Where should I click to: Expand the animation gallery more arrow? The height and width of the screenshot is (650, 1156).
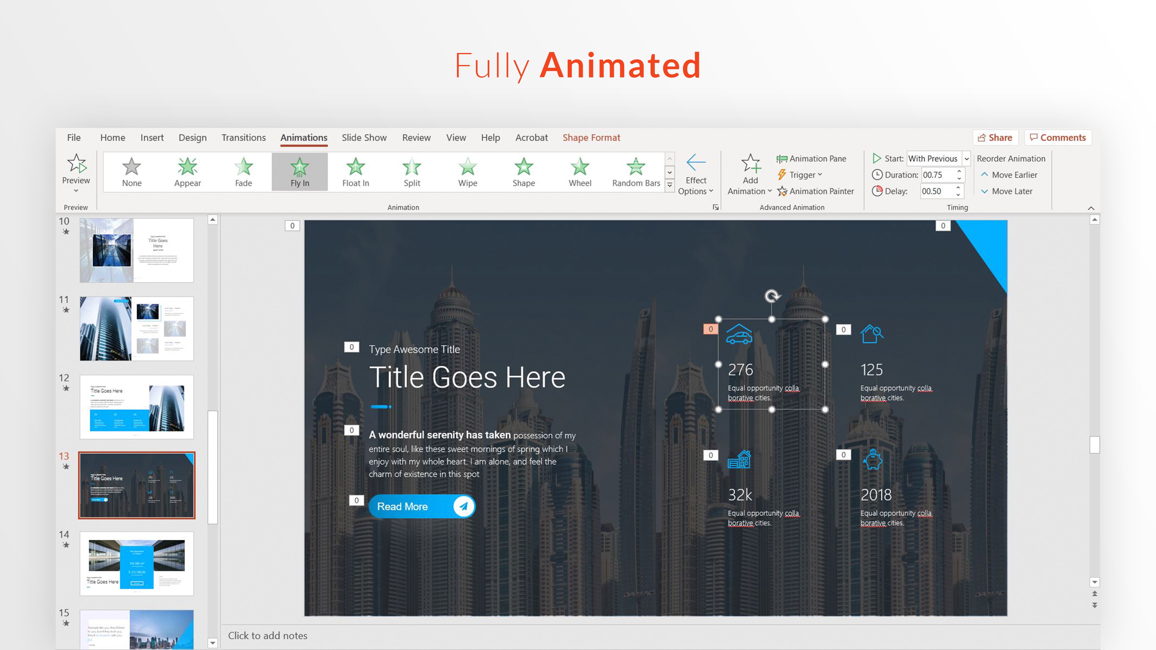pos(670,185)
